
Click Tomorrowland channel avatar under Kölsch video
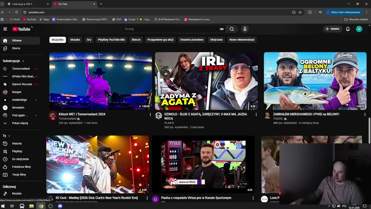(53, 116)
